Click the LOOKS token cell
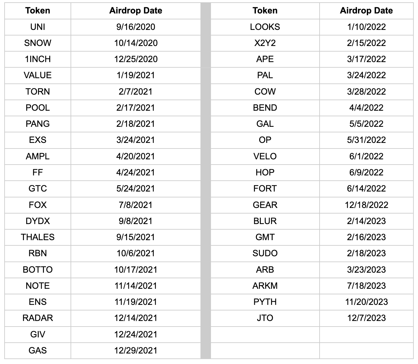 click(x=265, y=27)
